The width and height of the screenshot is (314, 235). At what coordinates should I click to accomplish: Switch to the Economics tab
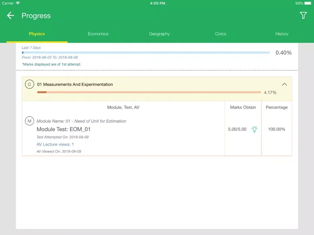98,34
